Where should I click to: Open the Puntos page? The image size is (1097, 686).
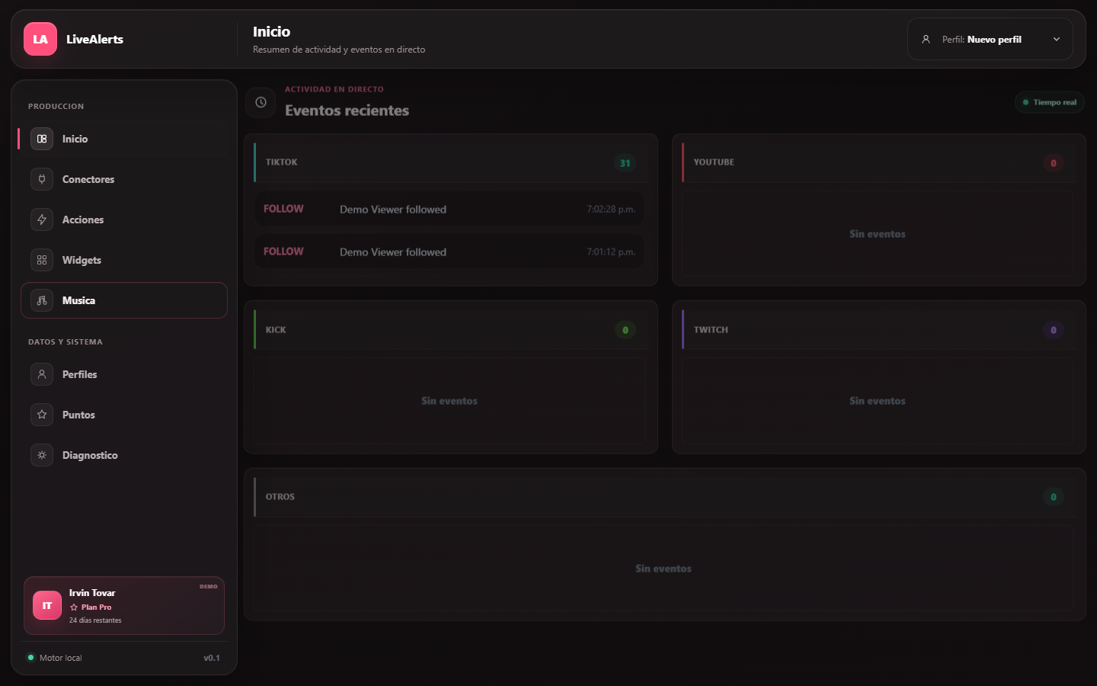pos(124,415)
